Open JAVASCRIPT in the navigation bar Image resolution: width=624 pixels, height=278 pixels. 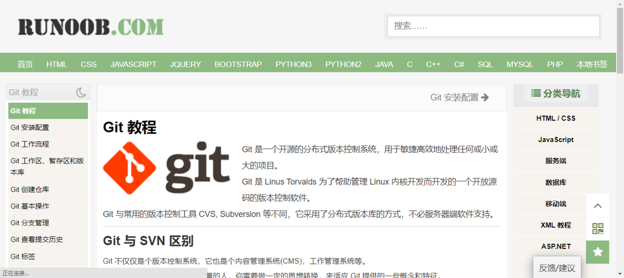[x=133, y=64]
